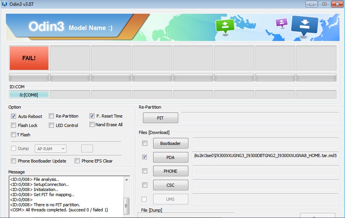The width and height of the screenshot is (345, 218).
Task: Tick the checkbox beside PHONE button
Action: (x=145, y=171)
